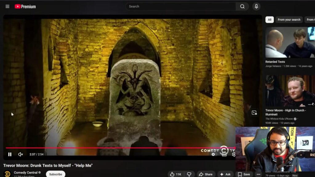315x177 pixels.
Task: Unmute the video using the speaker icon
Action: coord(21,154)
